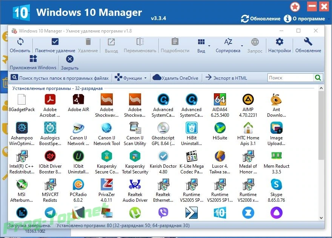Viewport: 332px width, 238px height.
Task: Select Ant Download Manager icon
Action: click(276, 99)
